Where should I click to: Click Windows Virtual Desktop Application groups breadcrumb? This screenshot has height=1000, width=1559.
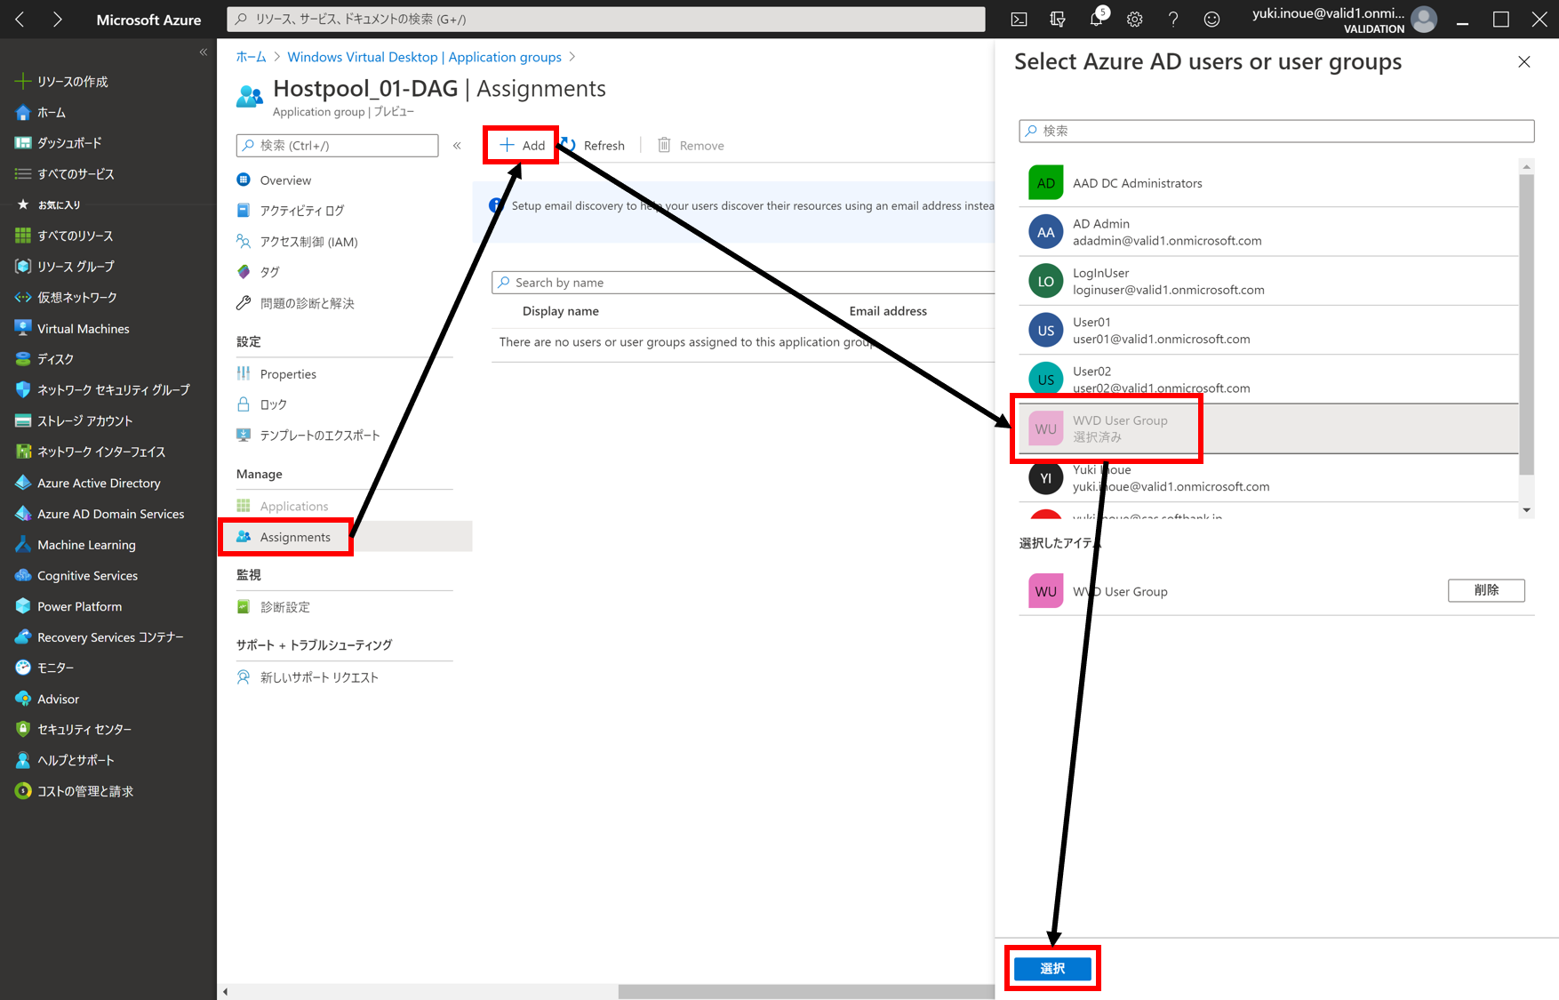(425, 57)
